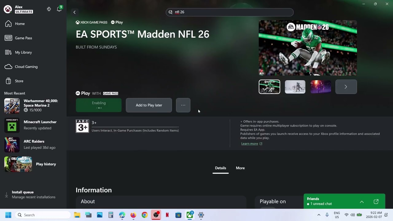Open Alex profile avatar
The width and height of the screenshot is (393, 221).
pos(8,9)
